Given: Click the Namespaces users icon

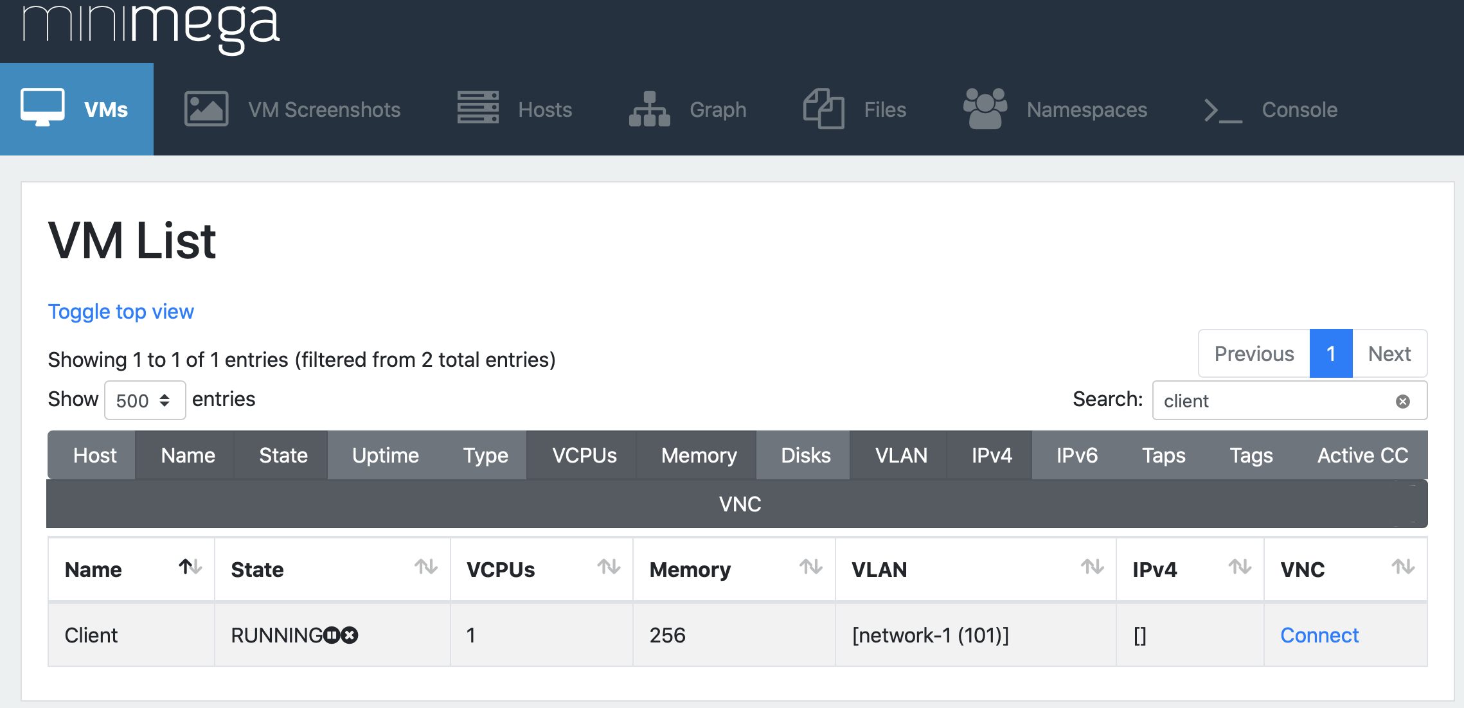Looking at the screenshot, I should click(985, 109).
